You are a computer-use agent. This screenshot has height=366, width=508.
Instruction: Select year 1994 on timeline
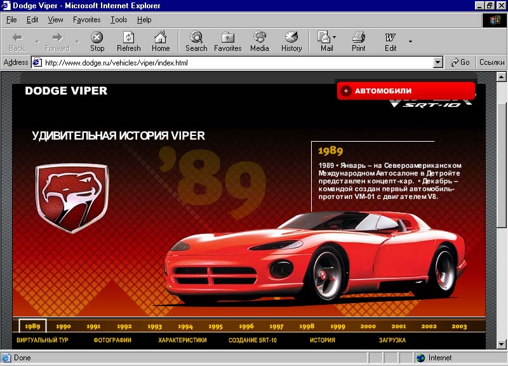point(185,326)
